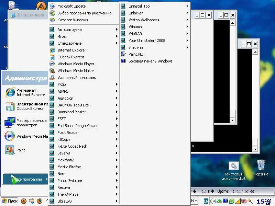
Task: Click the pinned Internet Explorer icon
Action: pyautogui.click(x=10, y=92)
